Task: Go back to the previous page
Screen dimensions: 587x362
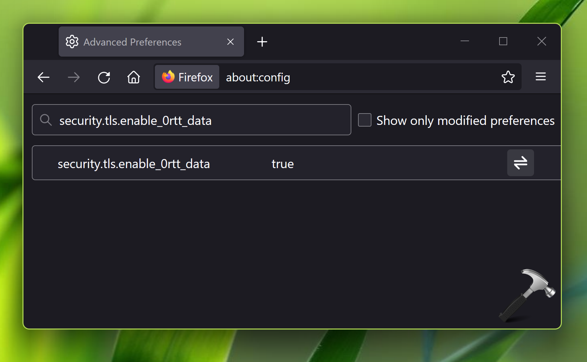Action: coord(44,77)
